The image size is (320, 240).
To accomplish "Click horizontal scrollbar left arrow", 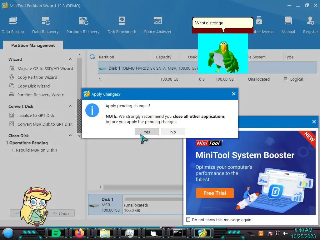I will 100,187.
